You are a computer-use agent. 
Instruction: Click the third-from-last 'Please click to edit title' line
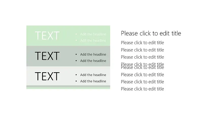coord(142,74)
